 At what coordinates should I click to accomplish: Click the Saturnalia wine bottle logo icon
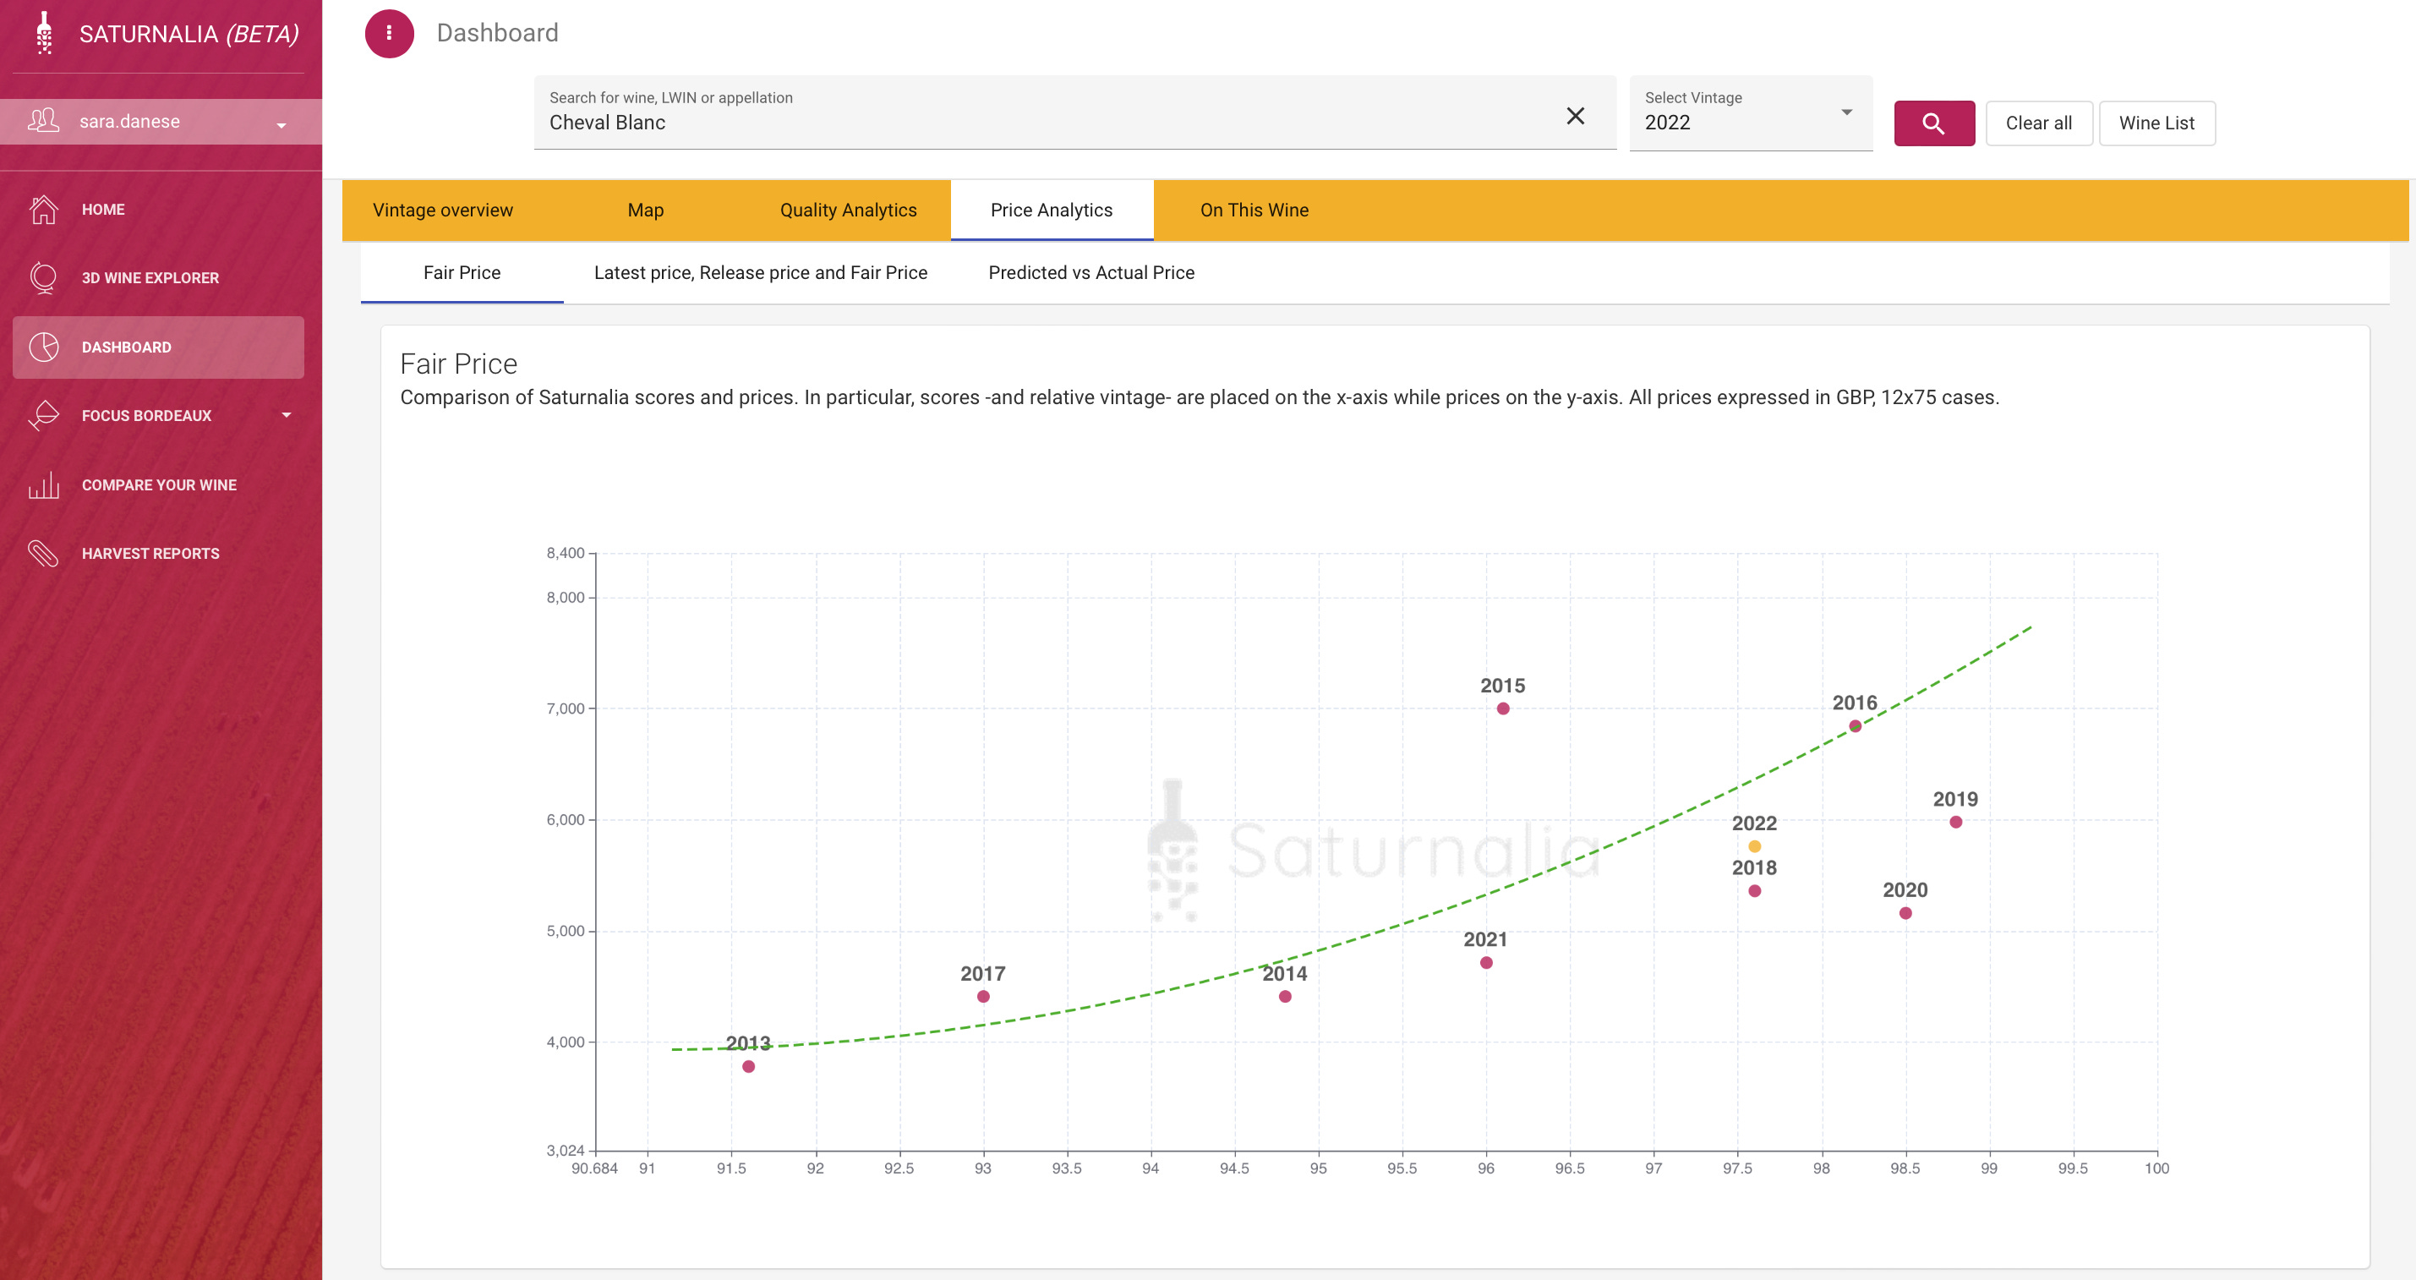pos(44,33)
